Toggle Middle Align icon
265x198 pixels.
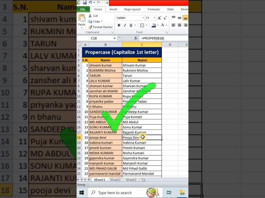point(179,18)
